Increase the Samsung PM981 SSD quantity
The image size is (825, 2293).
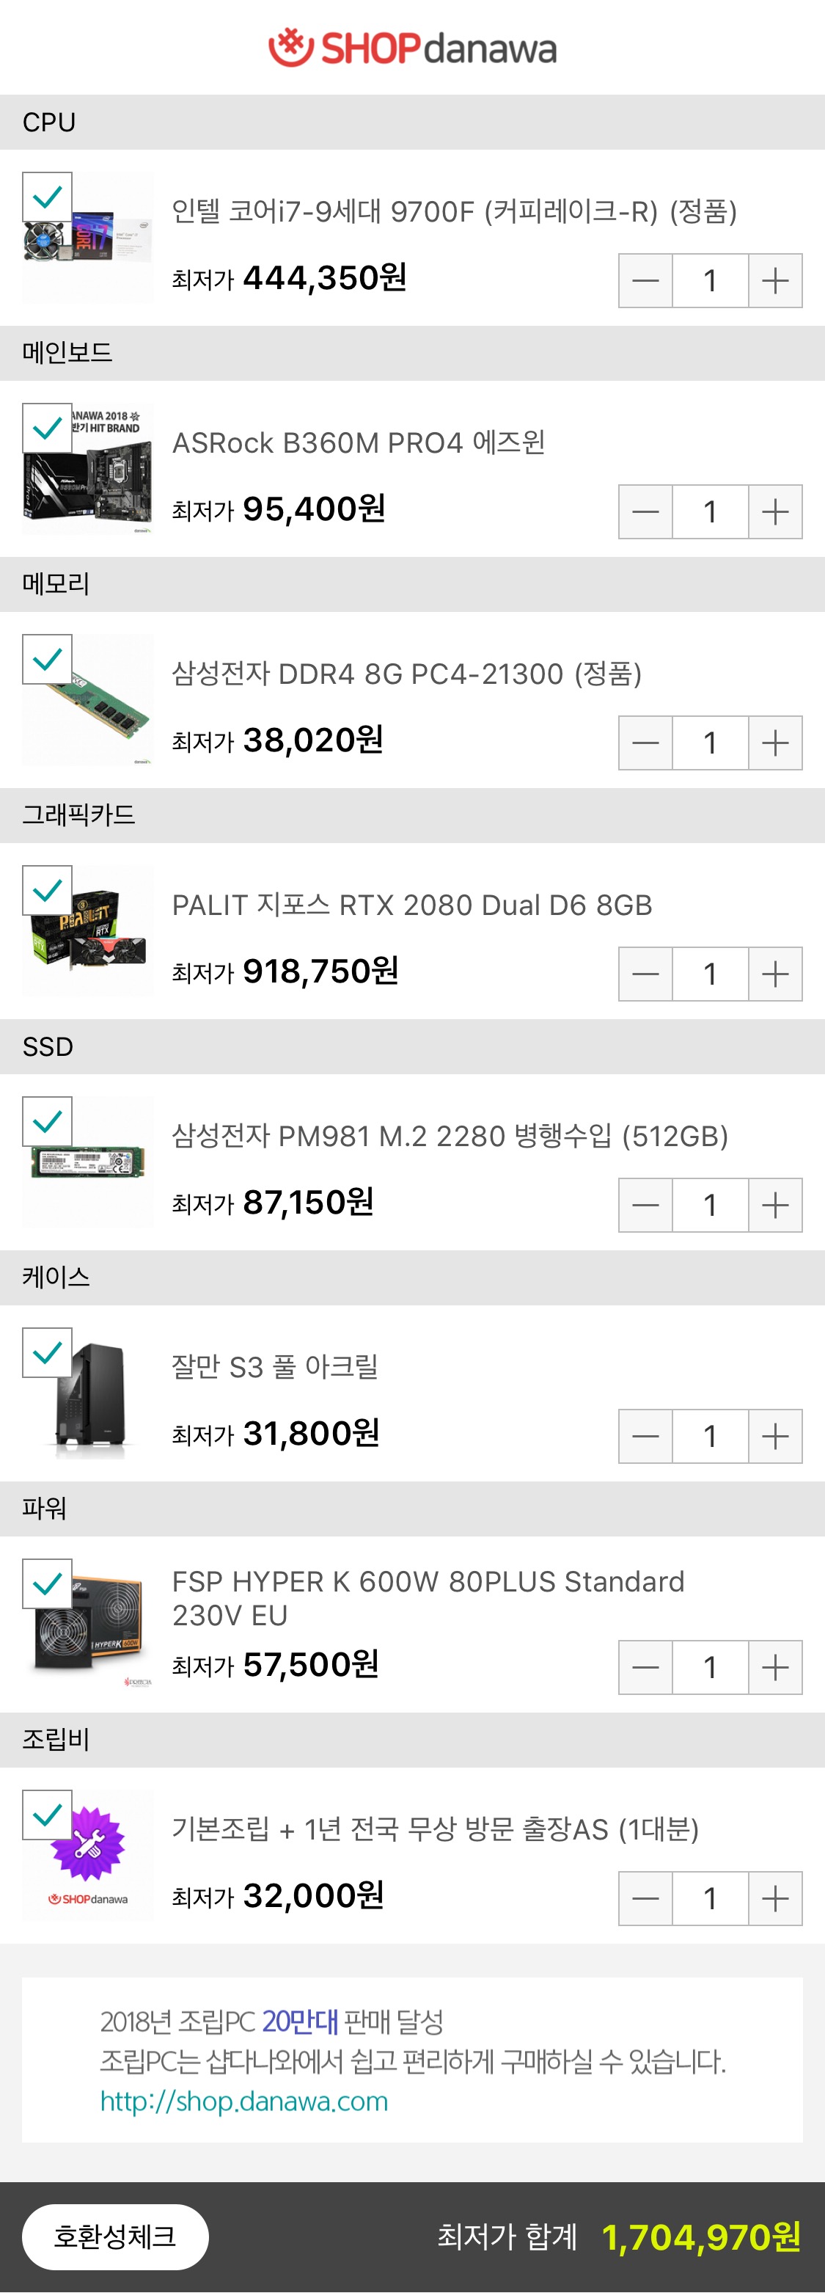click(775, 1206)
